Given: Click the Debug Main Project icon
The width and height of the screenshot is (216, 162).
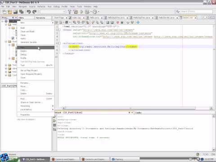Looking at the screenshot, I should [87, 12].
